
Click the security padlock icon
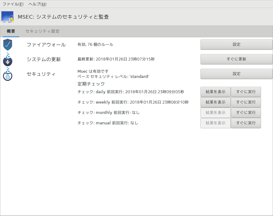(x=8, y=74)
